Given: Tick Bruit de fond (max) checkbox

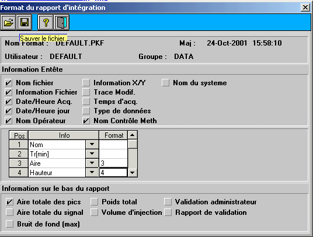Looking at the screenshot, I should tap(9, 224).
